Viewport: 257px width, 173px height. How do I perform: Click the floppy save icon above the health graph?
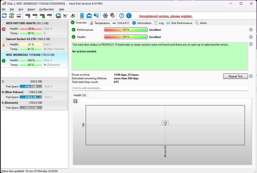(75, 101)
